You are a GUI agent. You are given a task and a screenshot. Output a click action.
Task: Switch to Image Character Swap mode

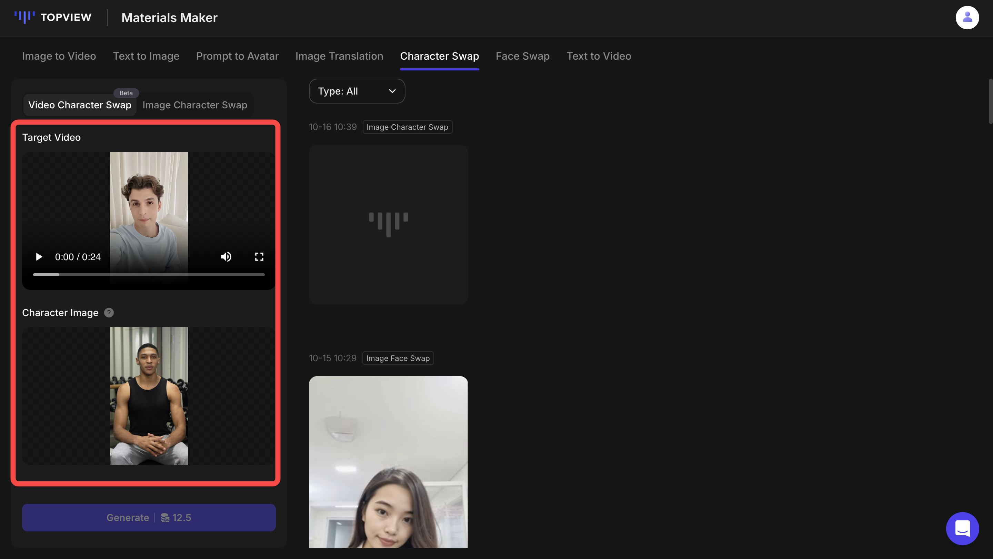click(x=195, y=105)
